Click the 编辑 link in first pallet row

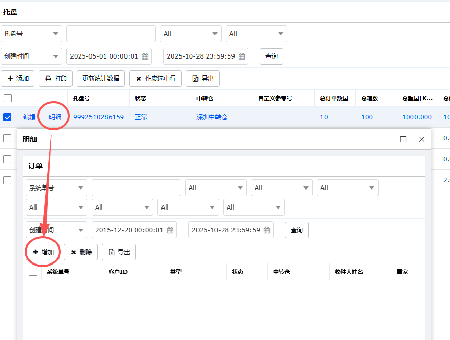(x=29, y=117)
